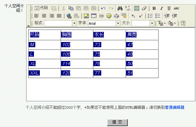Open the text color picker
This screenshot has height=127, width=196.
[x=161, y=23]
